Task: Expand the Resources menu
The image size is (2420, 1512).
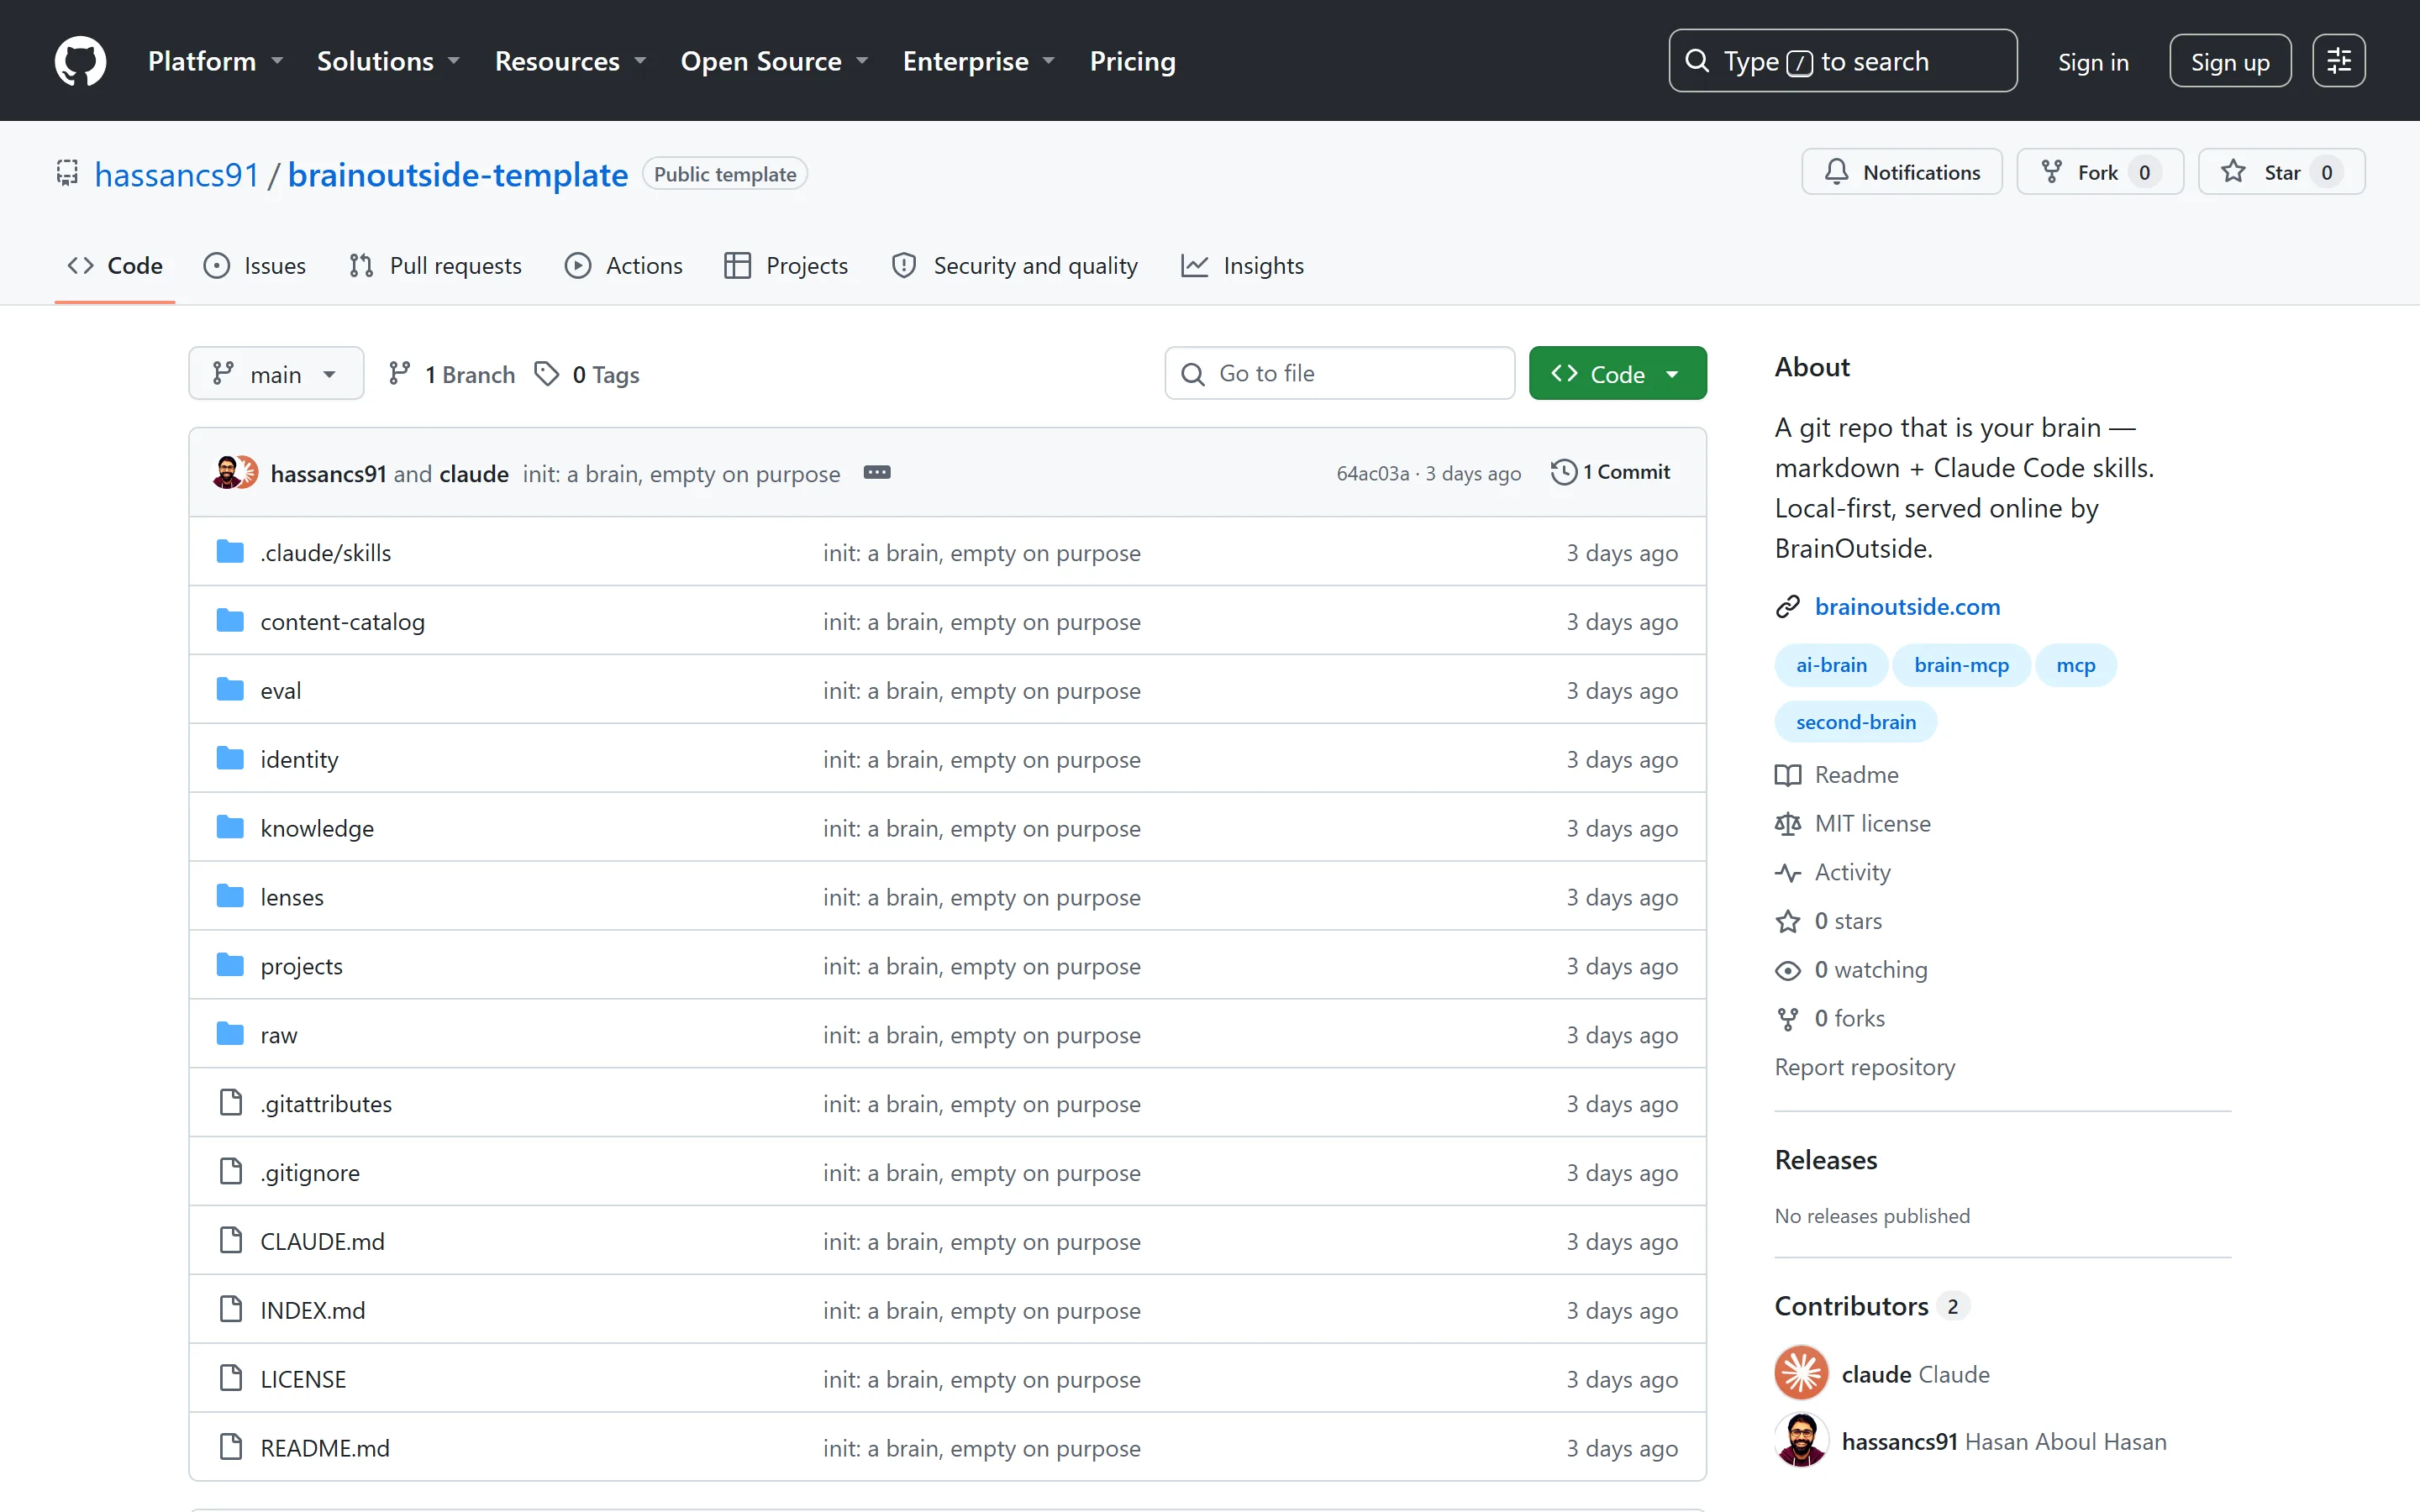Action: click(570, 61)
